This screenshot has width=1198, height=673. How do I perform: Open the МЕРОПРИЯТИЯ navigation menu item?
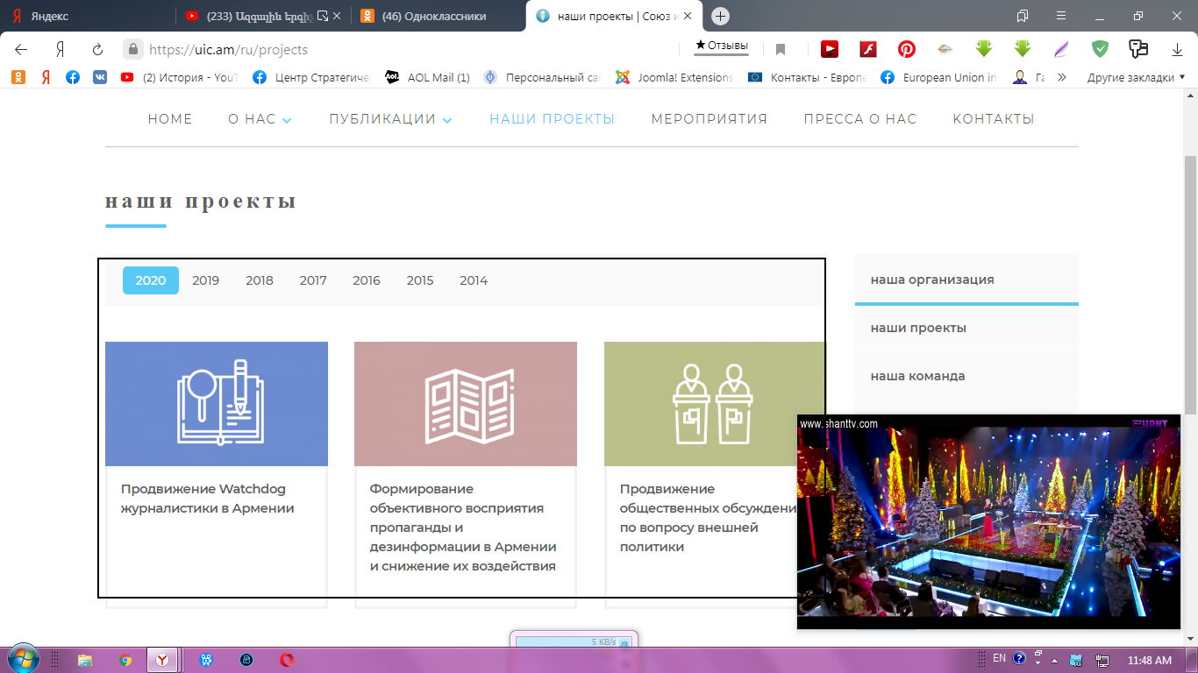(x=709, y=119)
